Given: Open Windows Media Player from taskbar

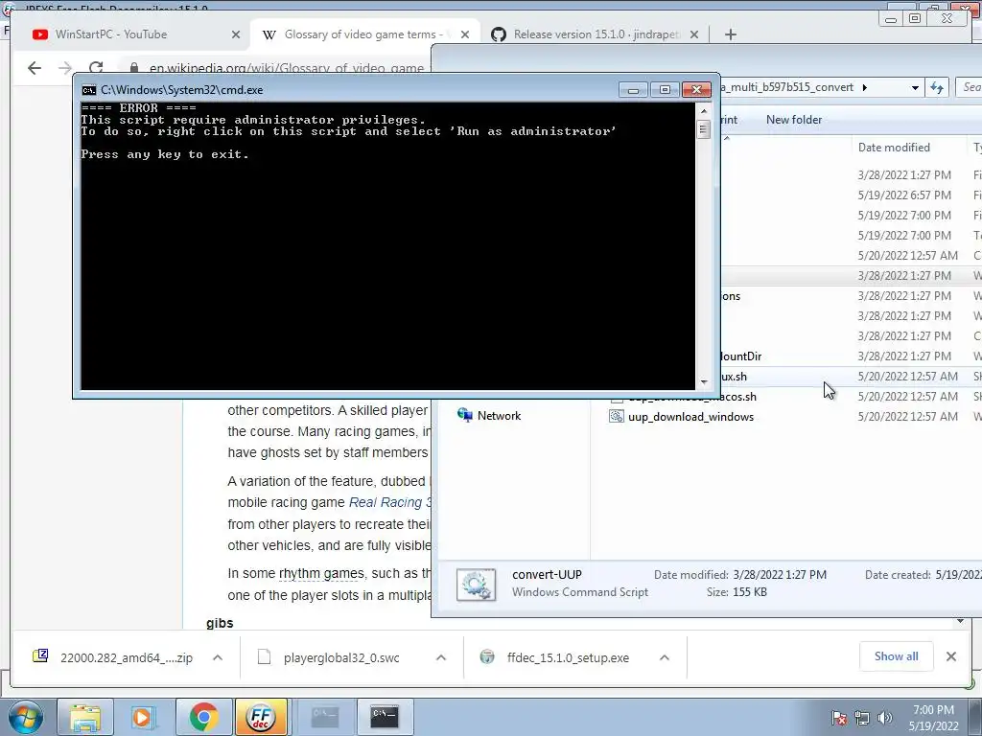Looking at the screenshot, I should (x=143, y=717).
